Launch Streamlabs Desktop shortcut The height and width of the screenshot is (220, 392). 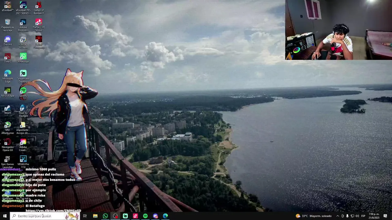point(23,76)
